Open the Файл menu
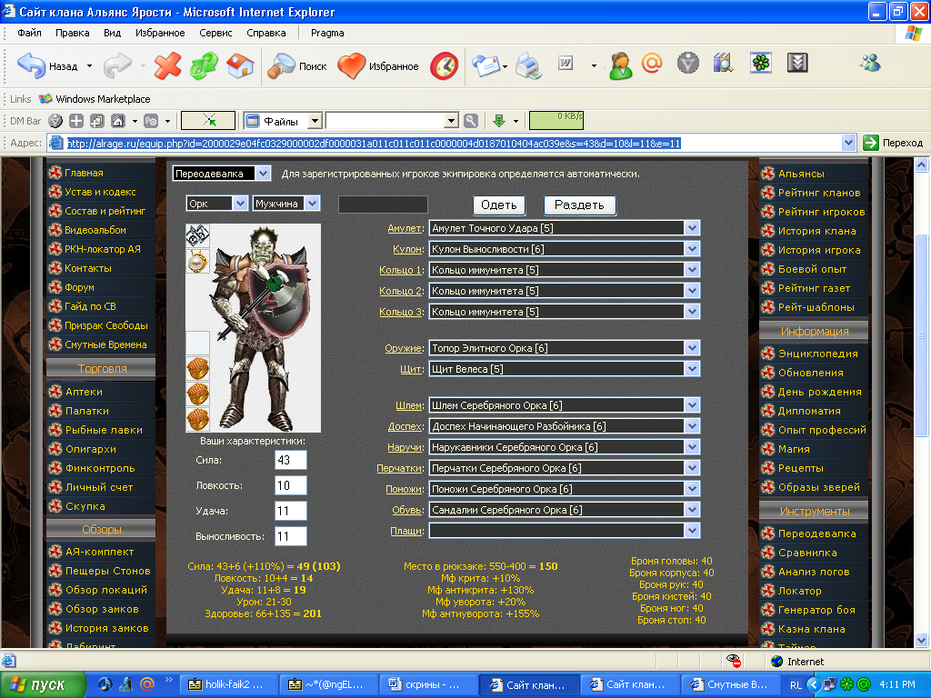Image resolution: width=931 pixels, height=698 pixels. pyautogui.click(x=29, y=33)
